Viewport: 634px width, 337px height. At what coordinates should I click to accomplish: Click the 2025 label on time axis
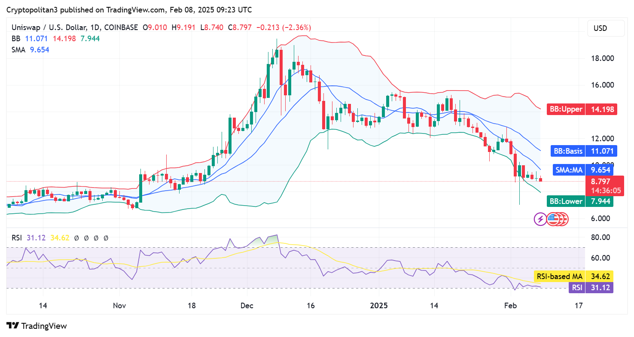pyautogui.click(x=379, y=306)
